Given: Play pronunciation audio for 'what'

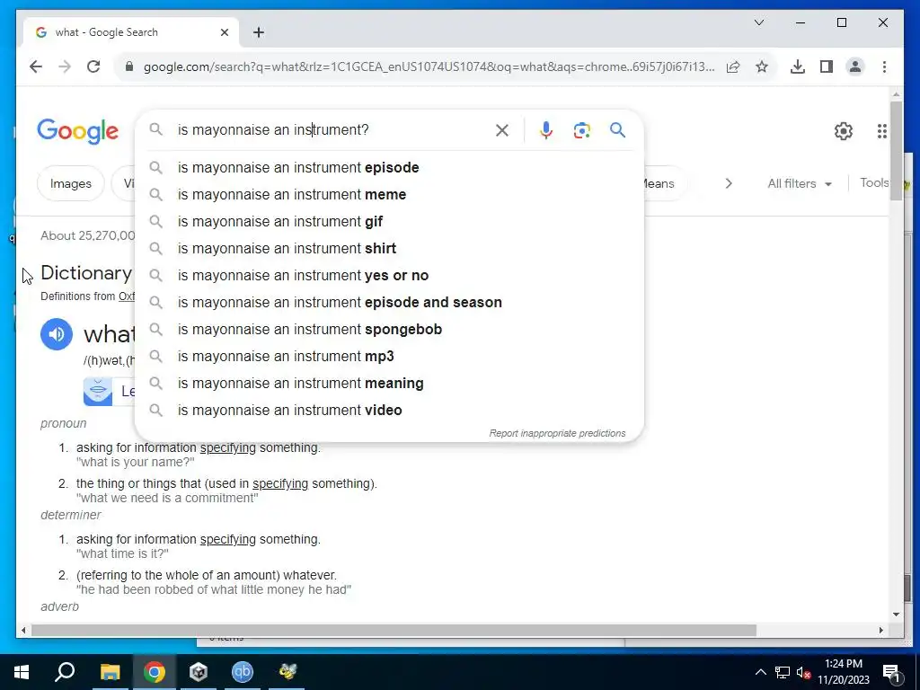Looking at the screenshot, I should [57, 334].
